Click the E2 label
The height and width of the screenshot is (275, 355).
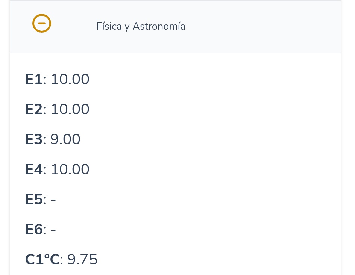tap(34, 109)
